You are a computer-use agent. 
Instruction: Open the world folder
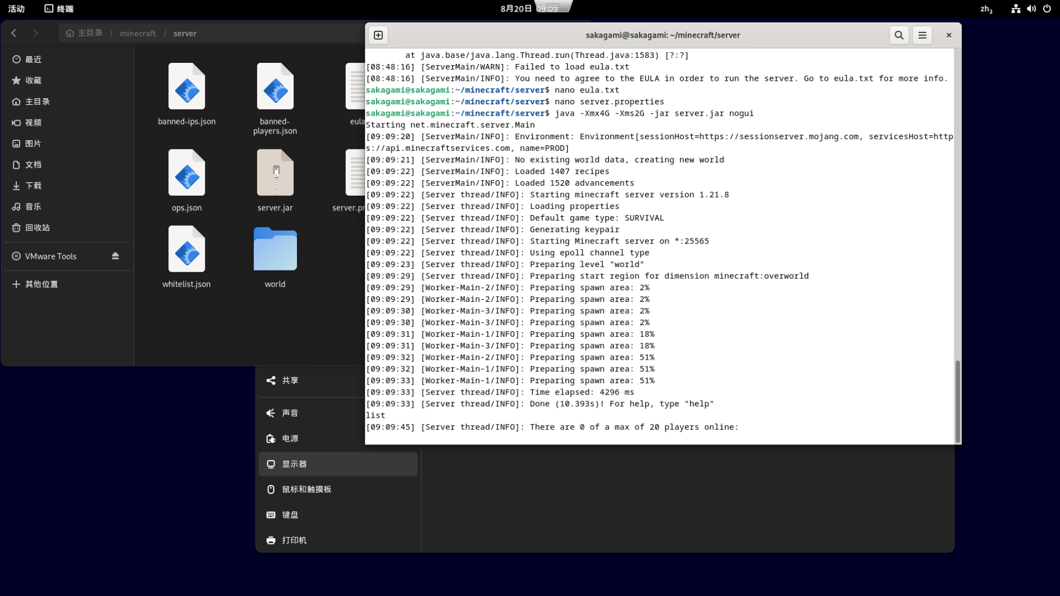coord(275,250)
